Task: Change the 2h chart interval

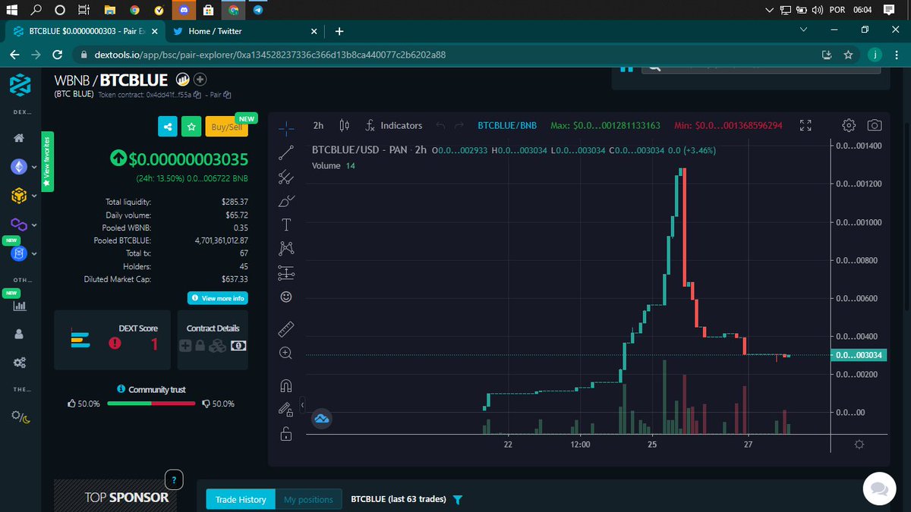Action: click(x=319, y=125)
